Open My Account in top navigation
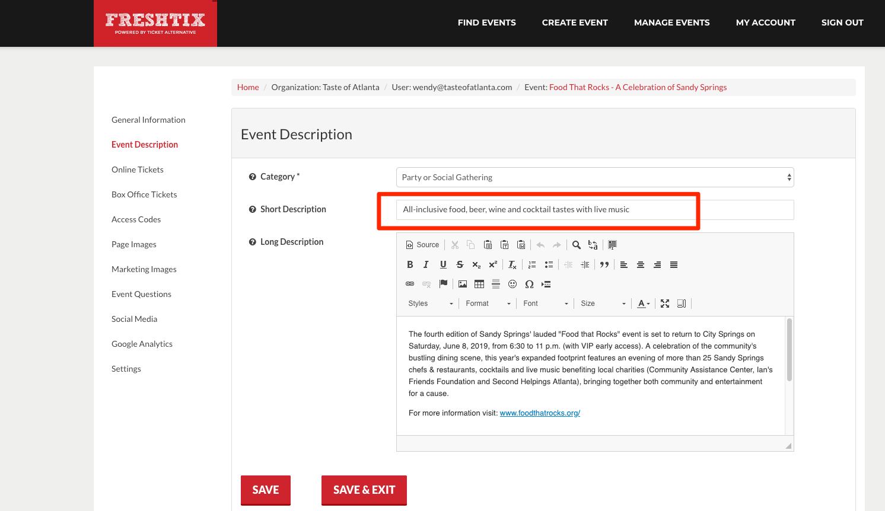The width and height of the screenshot is (885, 511). (766, 23)
